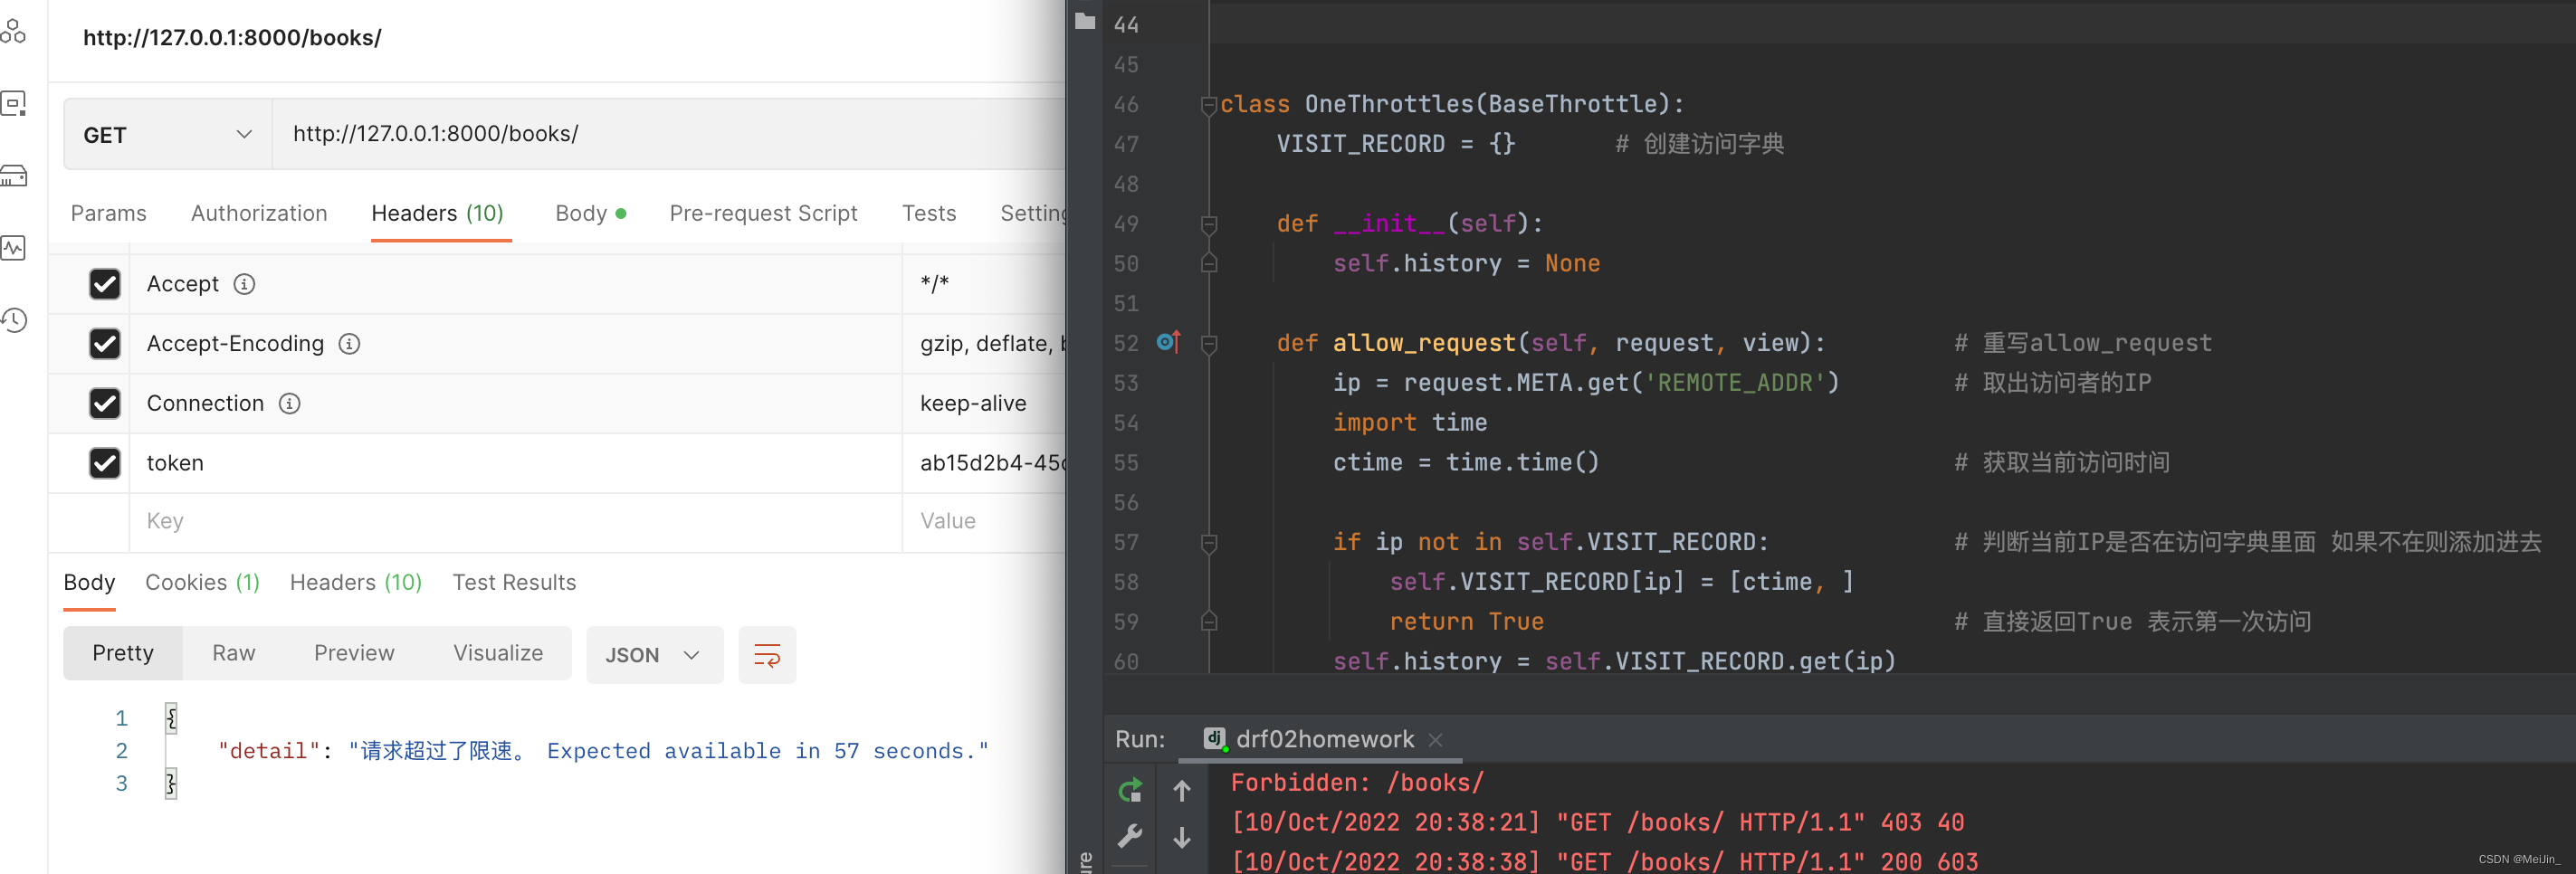Open the Settings tab
The image size is (2576, 874).
point(1033,213)
